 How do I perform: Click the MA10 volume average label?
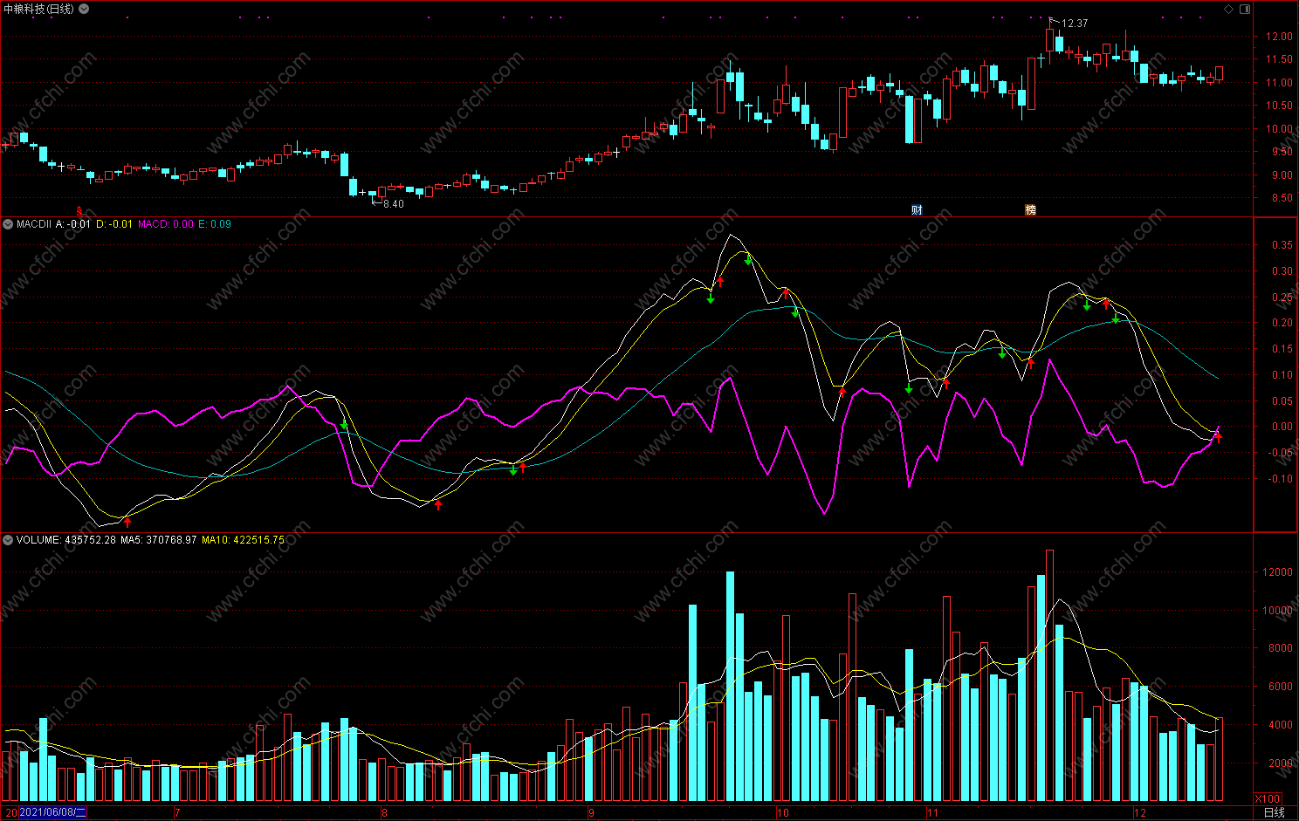pos(243,540)
